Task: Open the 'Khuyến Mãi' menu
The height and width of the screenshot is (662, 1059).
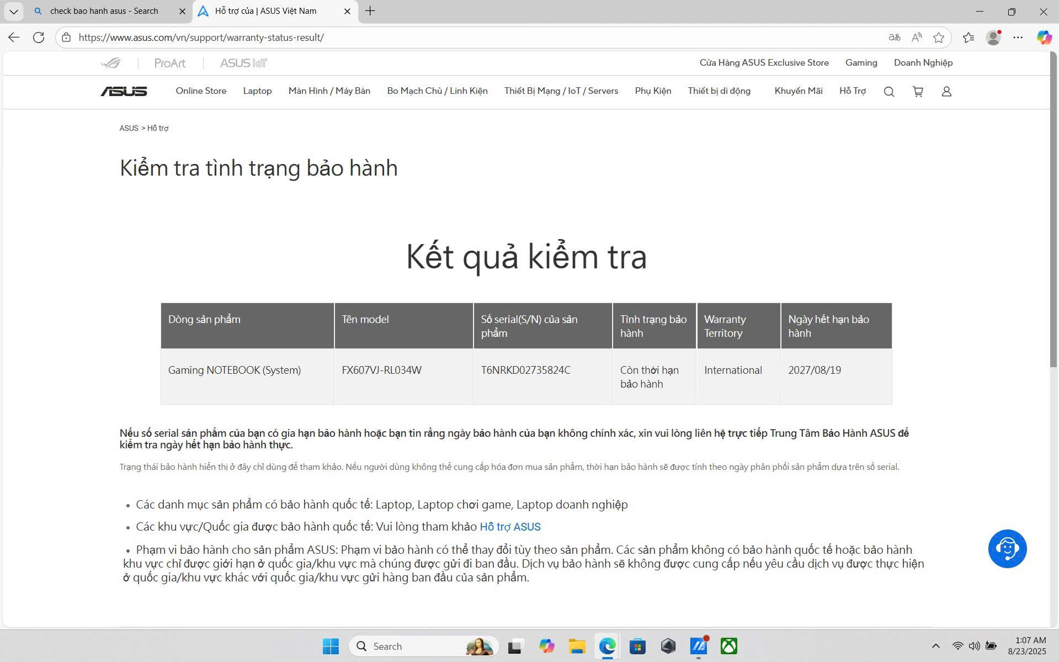Action: point(799,91)
